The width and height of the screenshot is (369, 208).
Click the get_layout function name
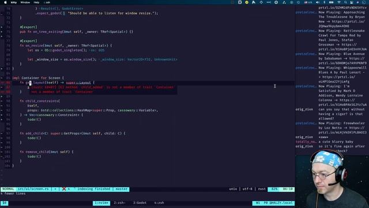(35, 83)
